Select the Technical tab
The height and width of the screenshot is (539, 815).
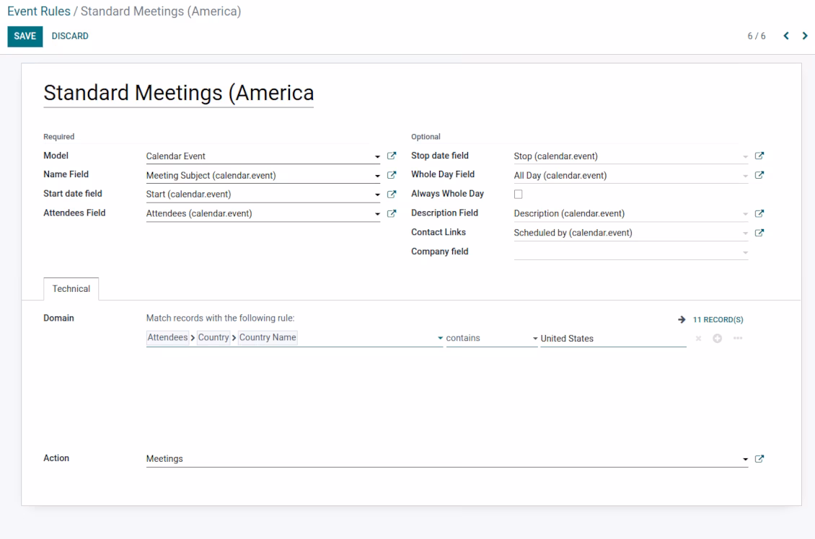pos(71,289)
